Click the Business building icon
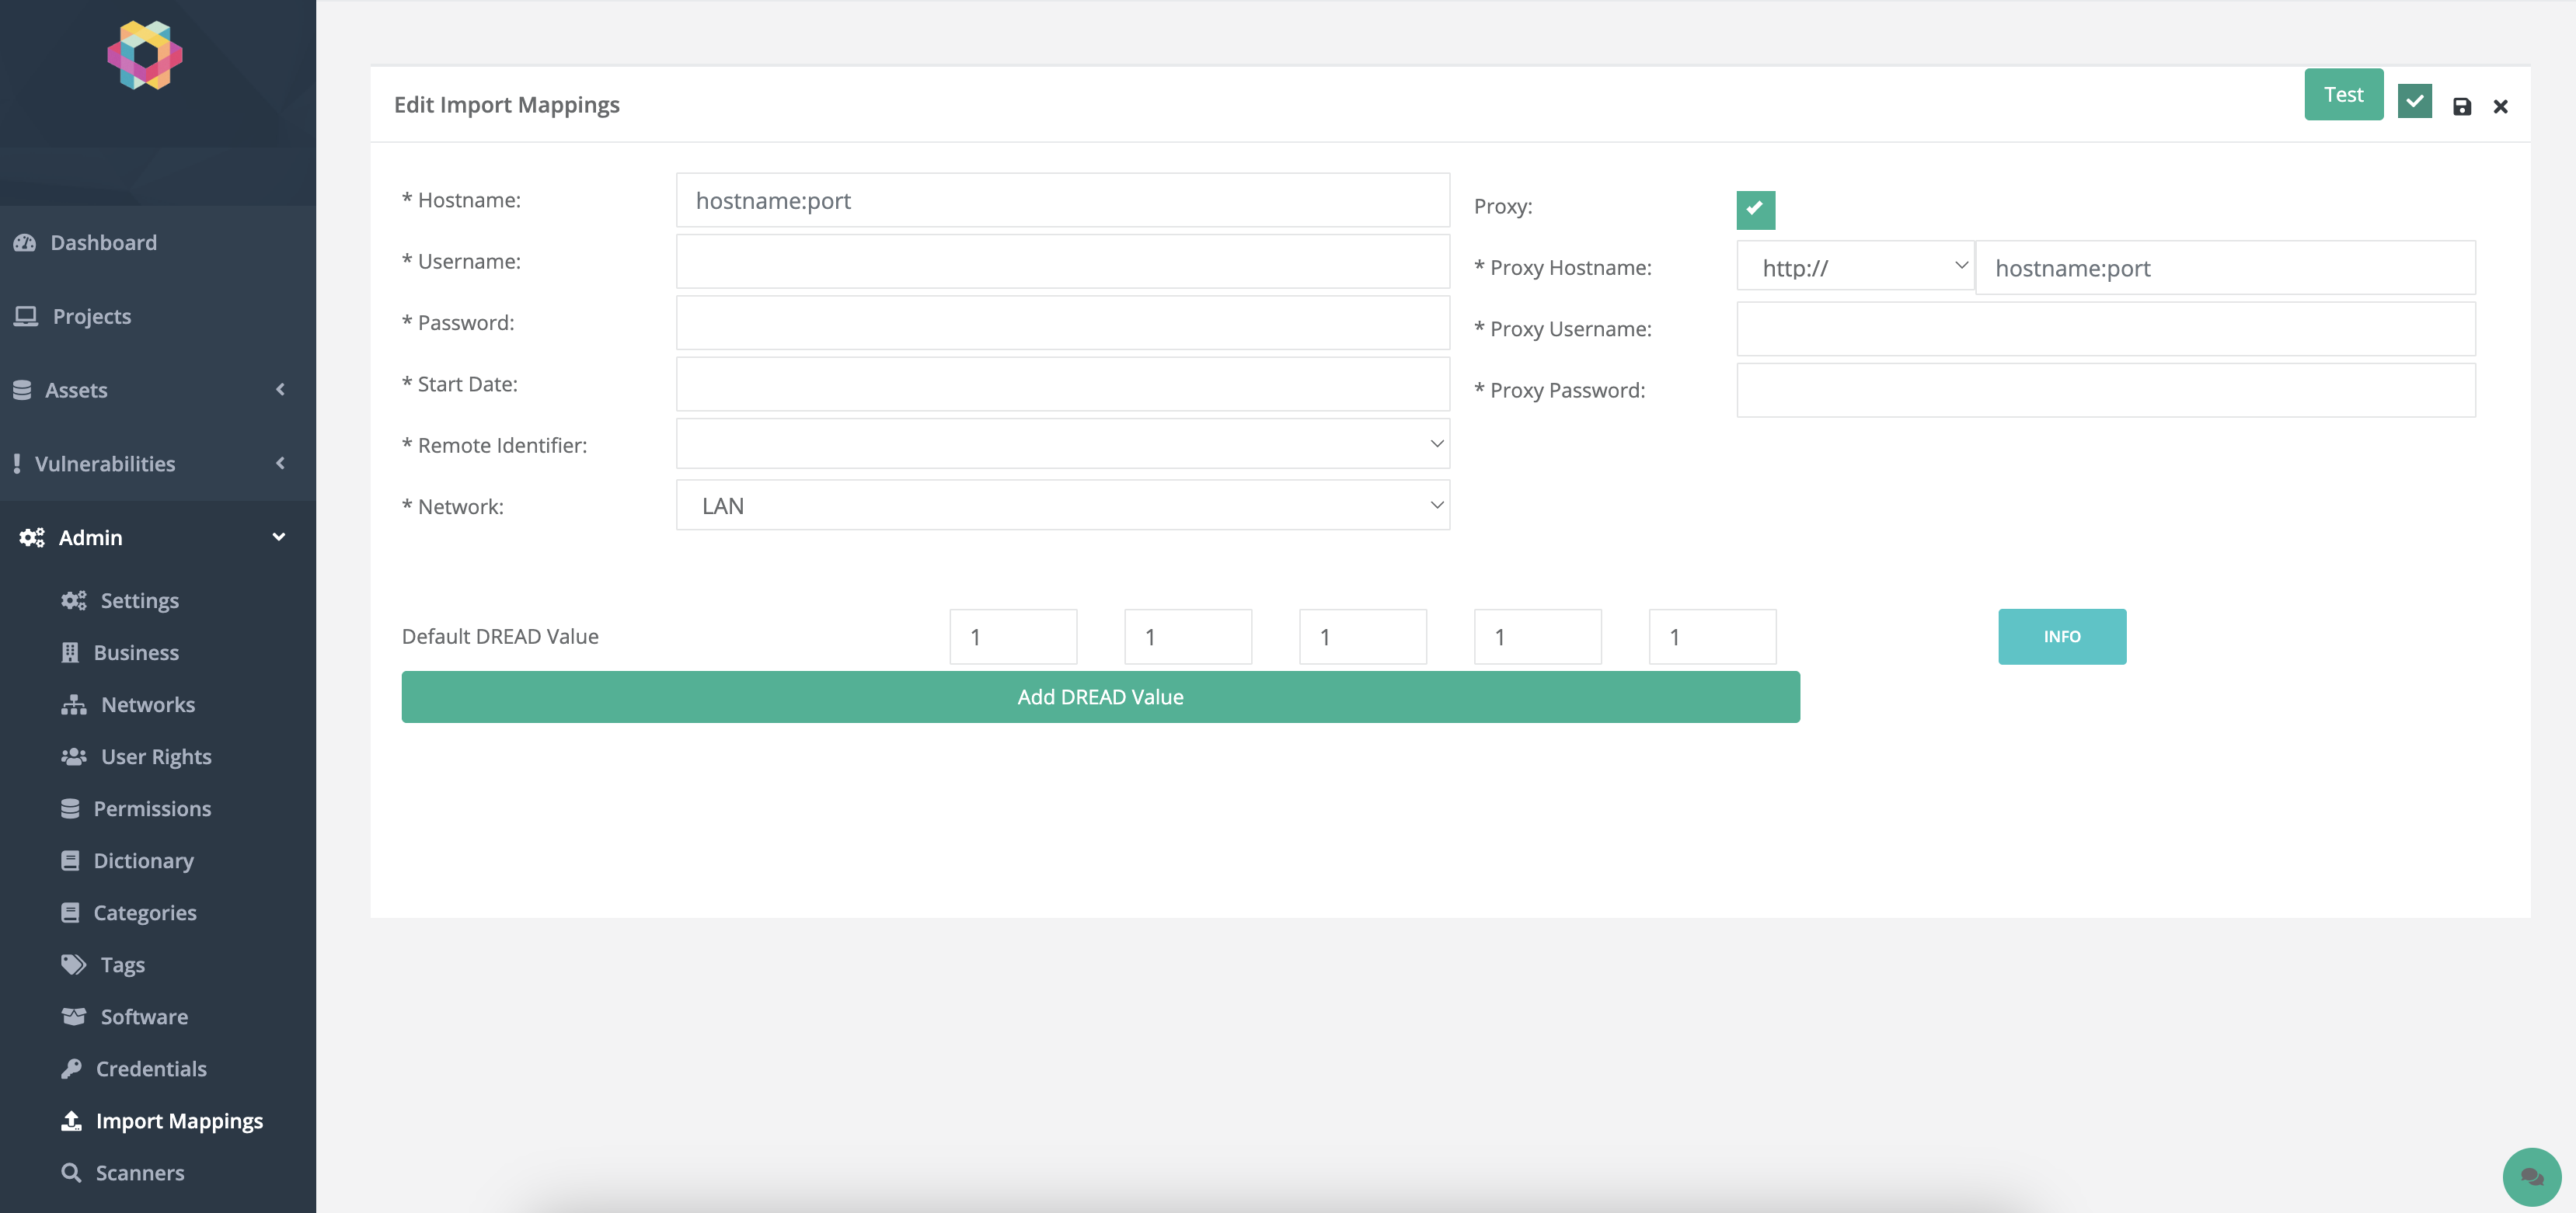This screenshot has height=1213, width=2576. 70,652
